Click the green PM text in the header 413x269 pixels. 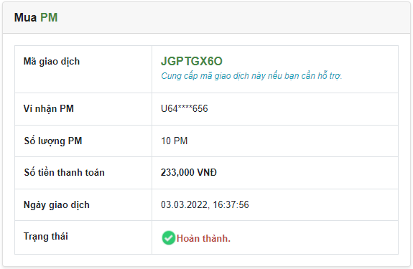coord(49,18)
